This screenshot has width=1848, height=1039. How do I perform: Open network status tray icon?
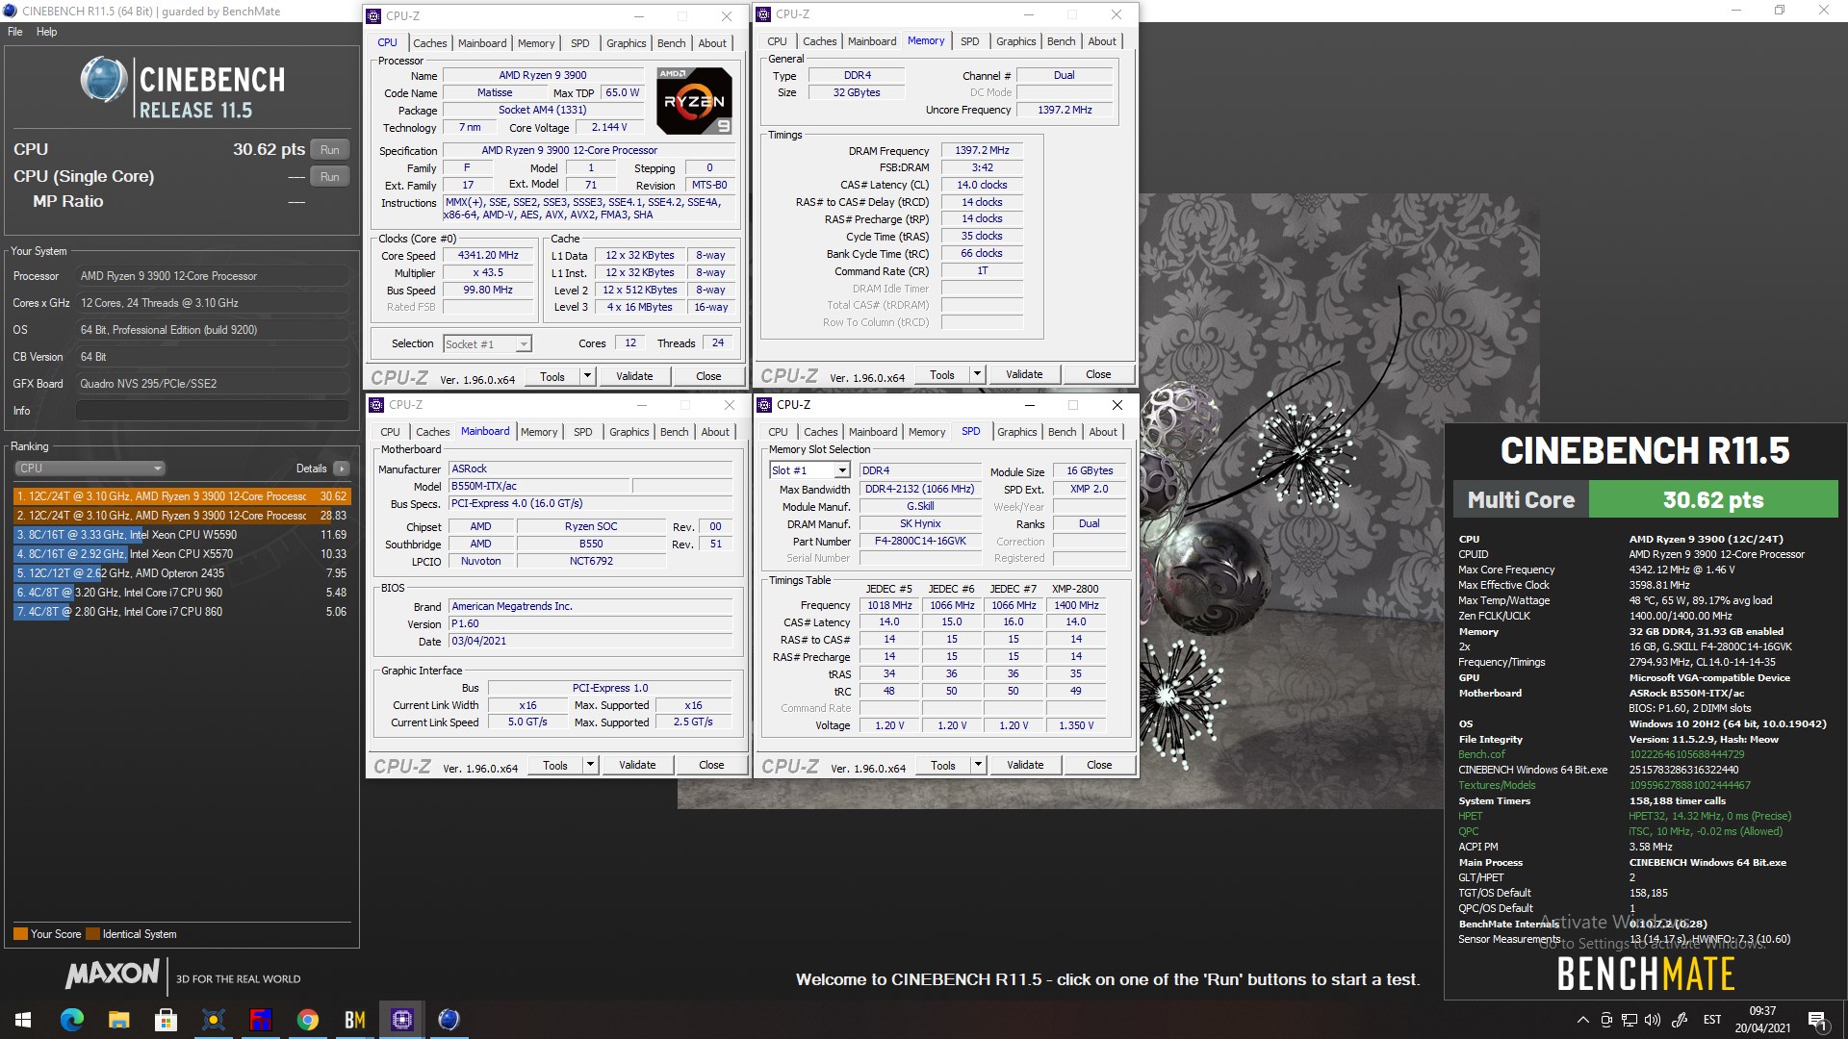point(1630,1020)
